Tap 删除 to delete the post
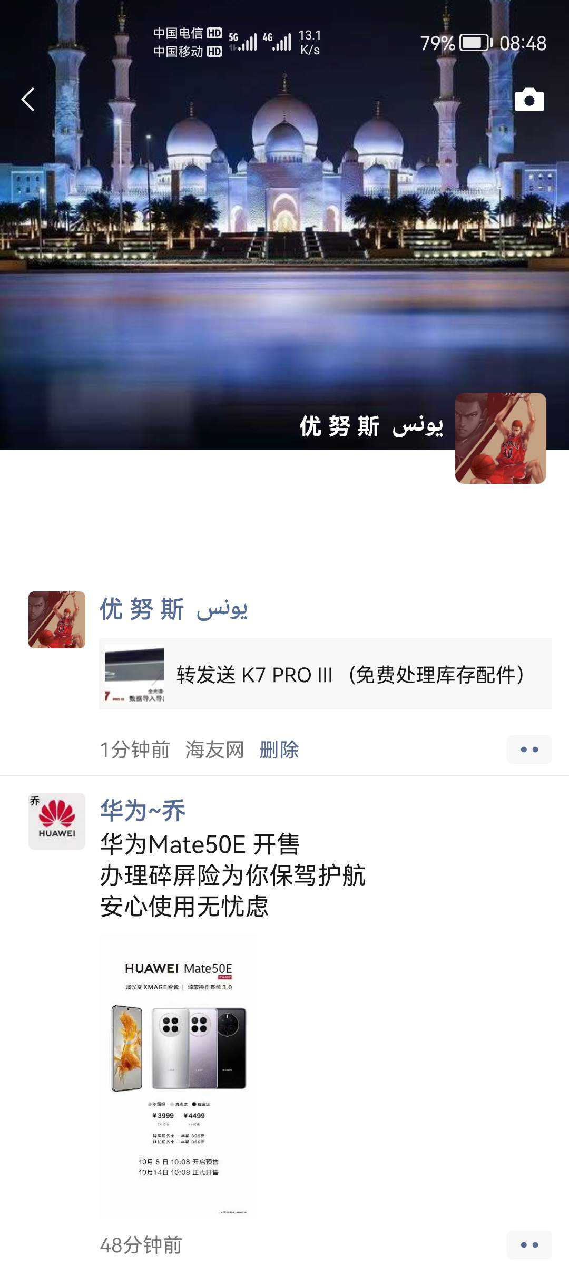 (x=279, y=750)
